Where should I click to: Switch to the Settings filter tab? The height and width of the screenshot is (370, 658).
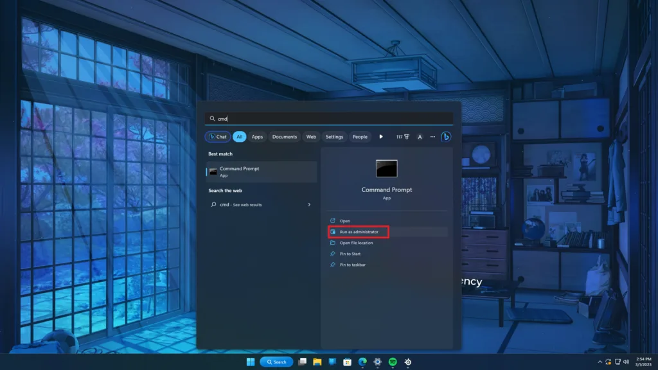tap(334, 137)
